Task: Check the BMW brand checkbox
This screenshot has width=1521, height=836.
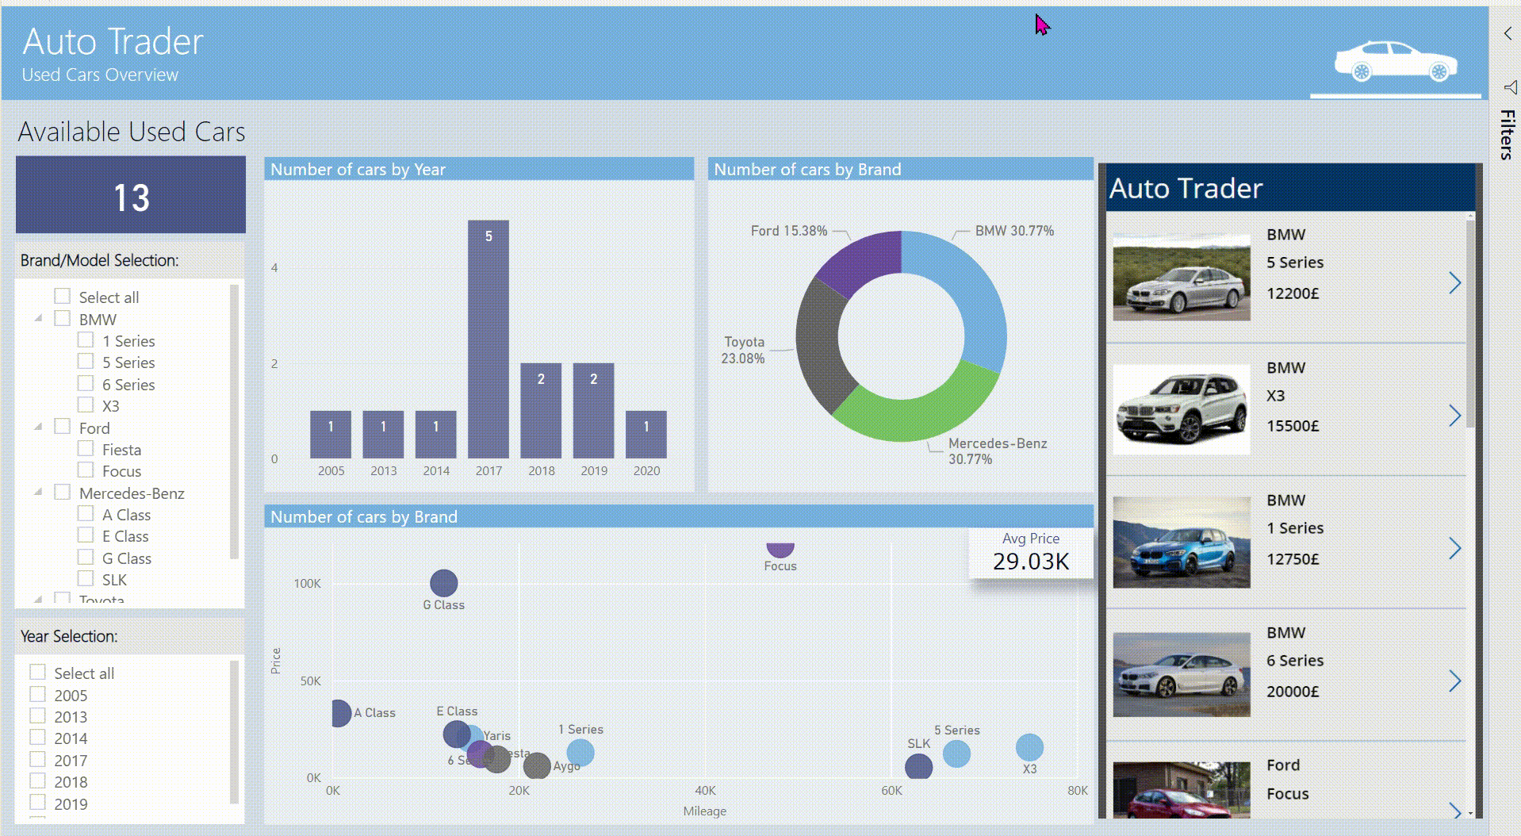Action: 62,318
